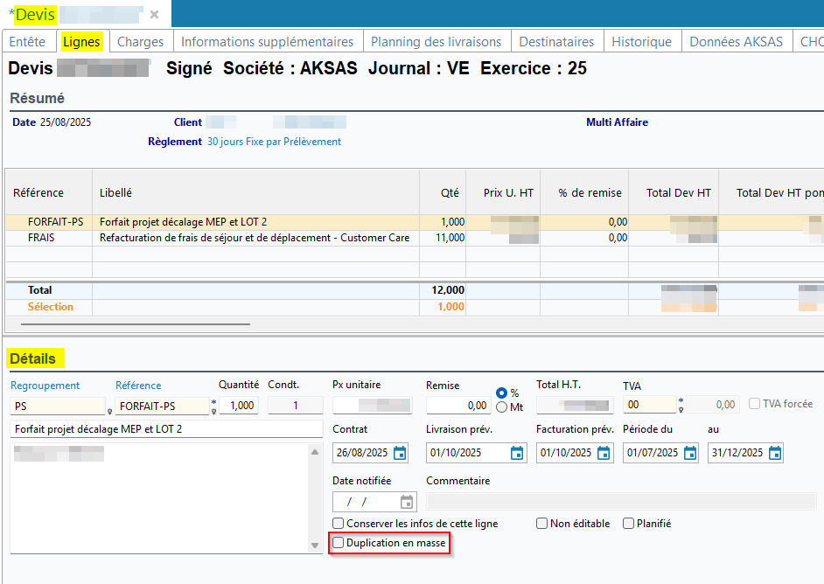
Task: Open the Contrat date calendar picker
Action: click(400, 453)
